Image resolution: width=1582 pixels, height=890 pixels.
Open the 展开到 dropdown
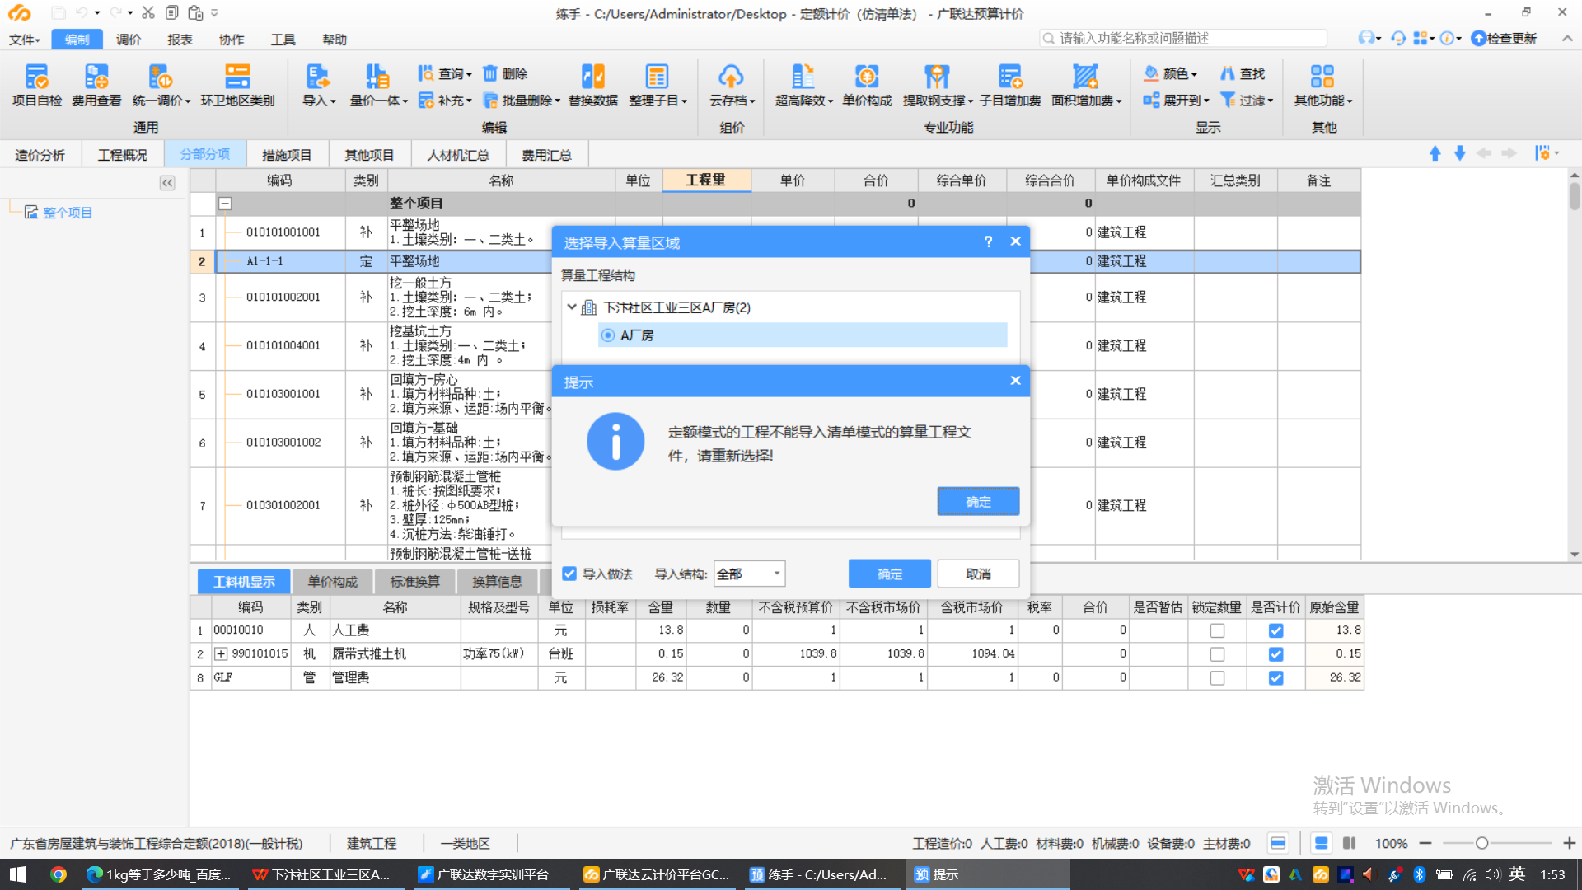click(1176, 101)
